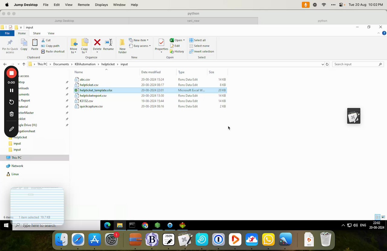Click Invert selection in Select group
Viewport: 387px width, 251px height.
pos(201,51)
